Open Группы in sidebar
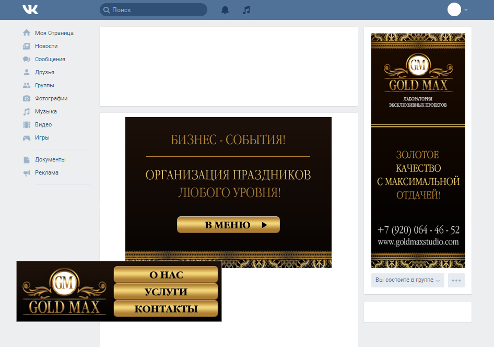Screen dimensions: 494x347 click(x=44, y=85)
